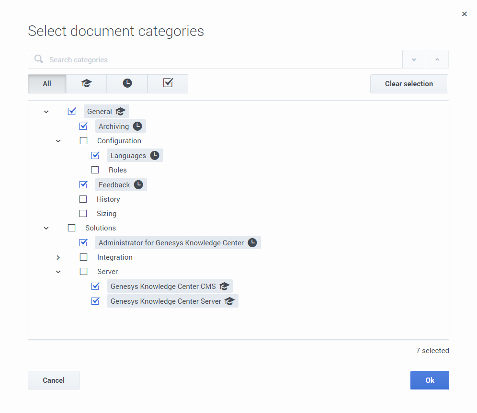
Task: Enable the Roles checkbox
Action: point(95,170)
